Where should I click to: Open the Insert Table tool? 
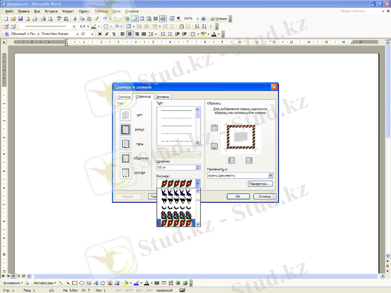pos(141,19)
